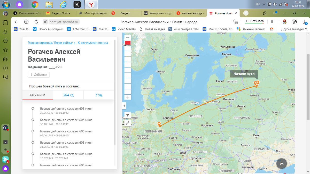Screen dimensions: 310x174
Task: Click the Герои войны breadcrumb link
Action: (x=63, y=43)
